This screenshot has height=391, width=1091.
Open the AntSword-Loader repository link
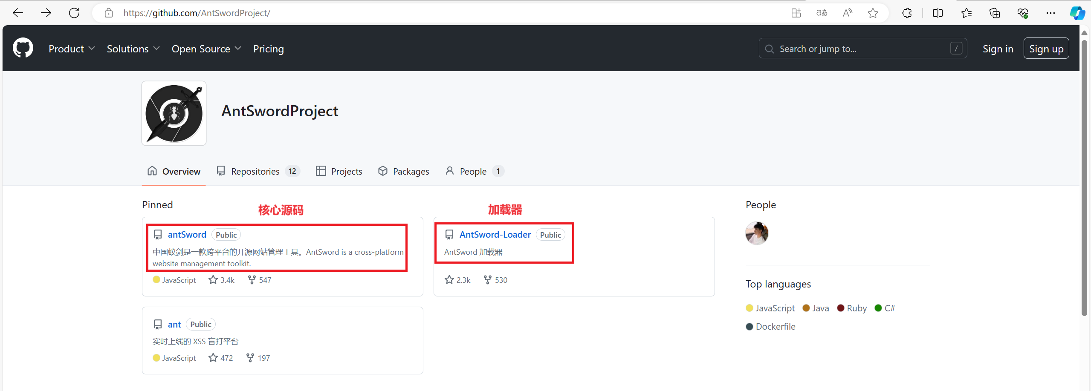click(495, 235)
